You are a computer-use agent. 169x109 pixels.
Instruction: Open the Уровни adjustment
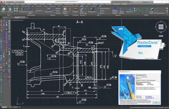click(101, 11)
